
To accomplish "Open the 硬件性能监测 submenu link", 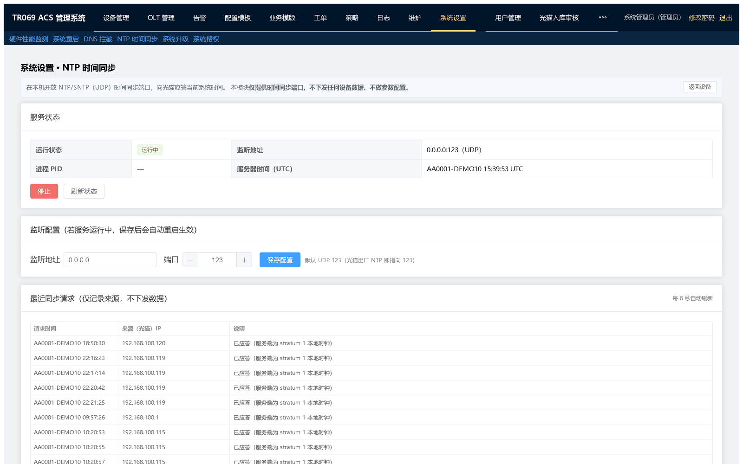I will (29, 39).
